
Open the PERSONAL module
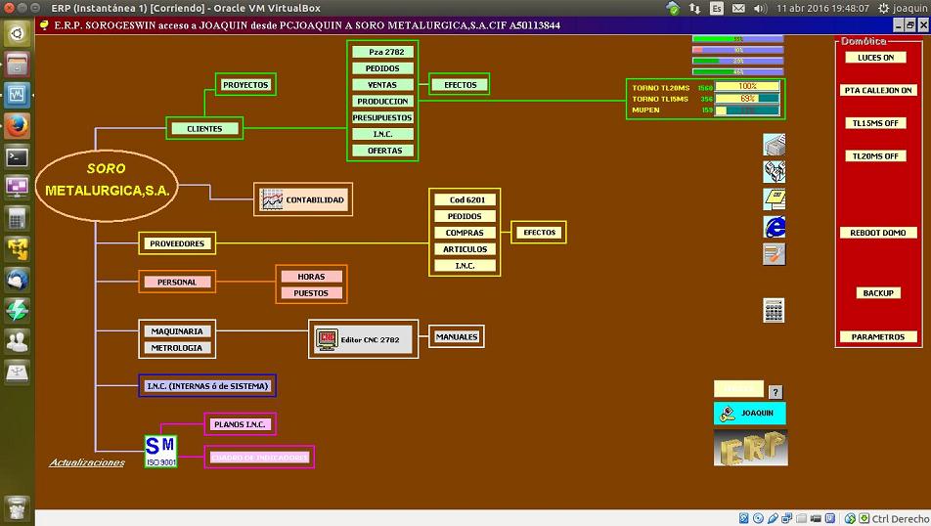coord(177,282)
